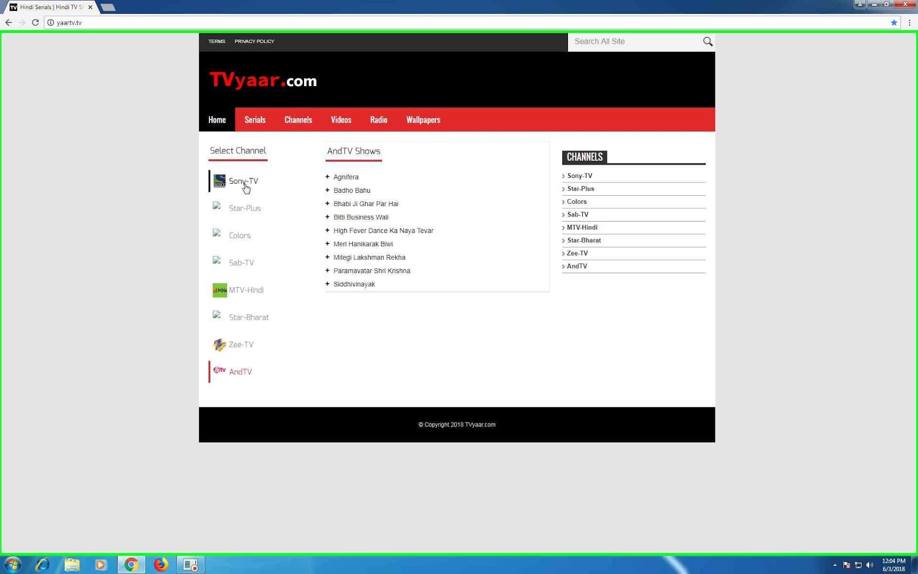Open Star-Plus in the CHANNELS sidebar list
Image resolution: width=918 pixels, height=574 pixels.
[x=581, y=188]
